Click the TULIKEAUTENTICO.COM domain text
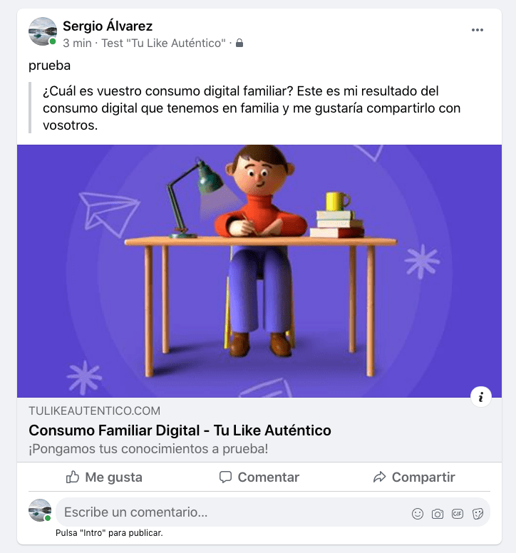This screenshot has width=516, height=553. [95, 410]
